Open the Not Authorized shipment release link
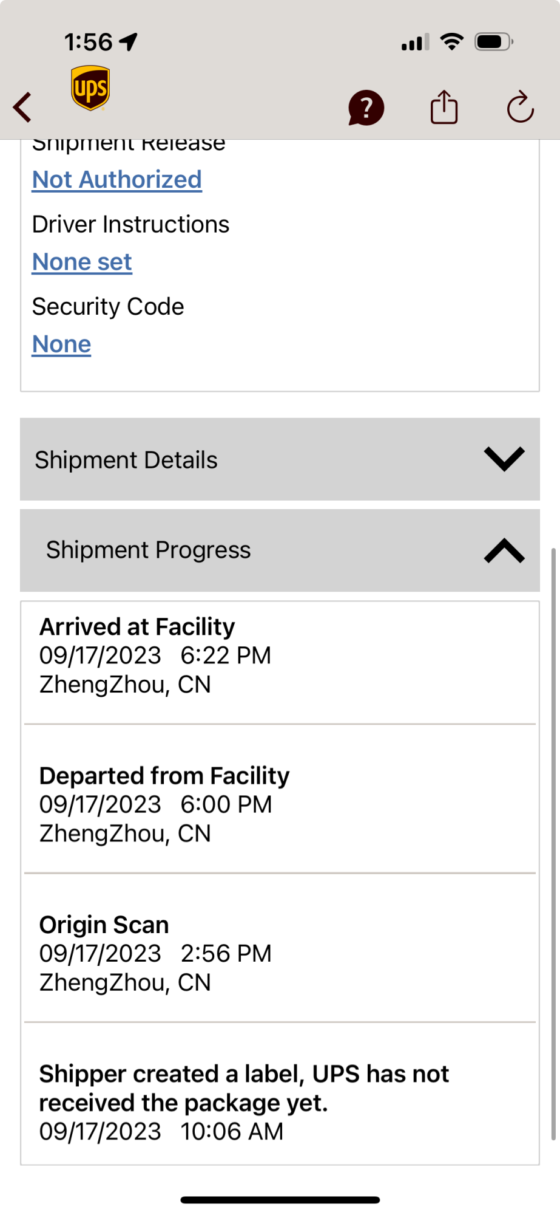560x1215 pixels. pos(117,180)
